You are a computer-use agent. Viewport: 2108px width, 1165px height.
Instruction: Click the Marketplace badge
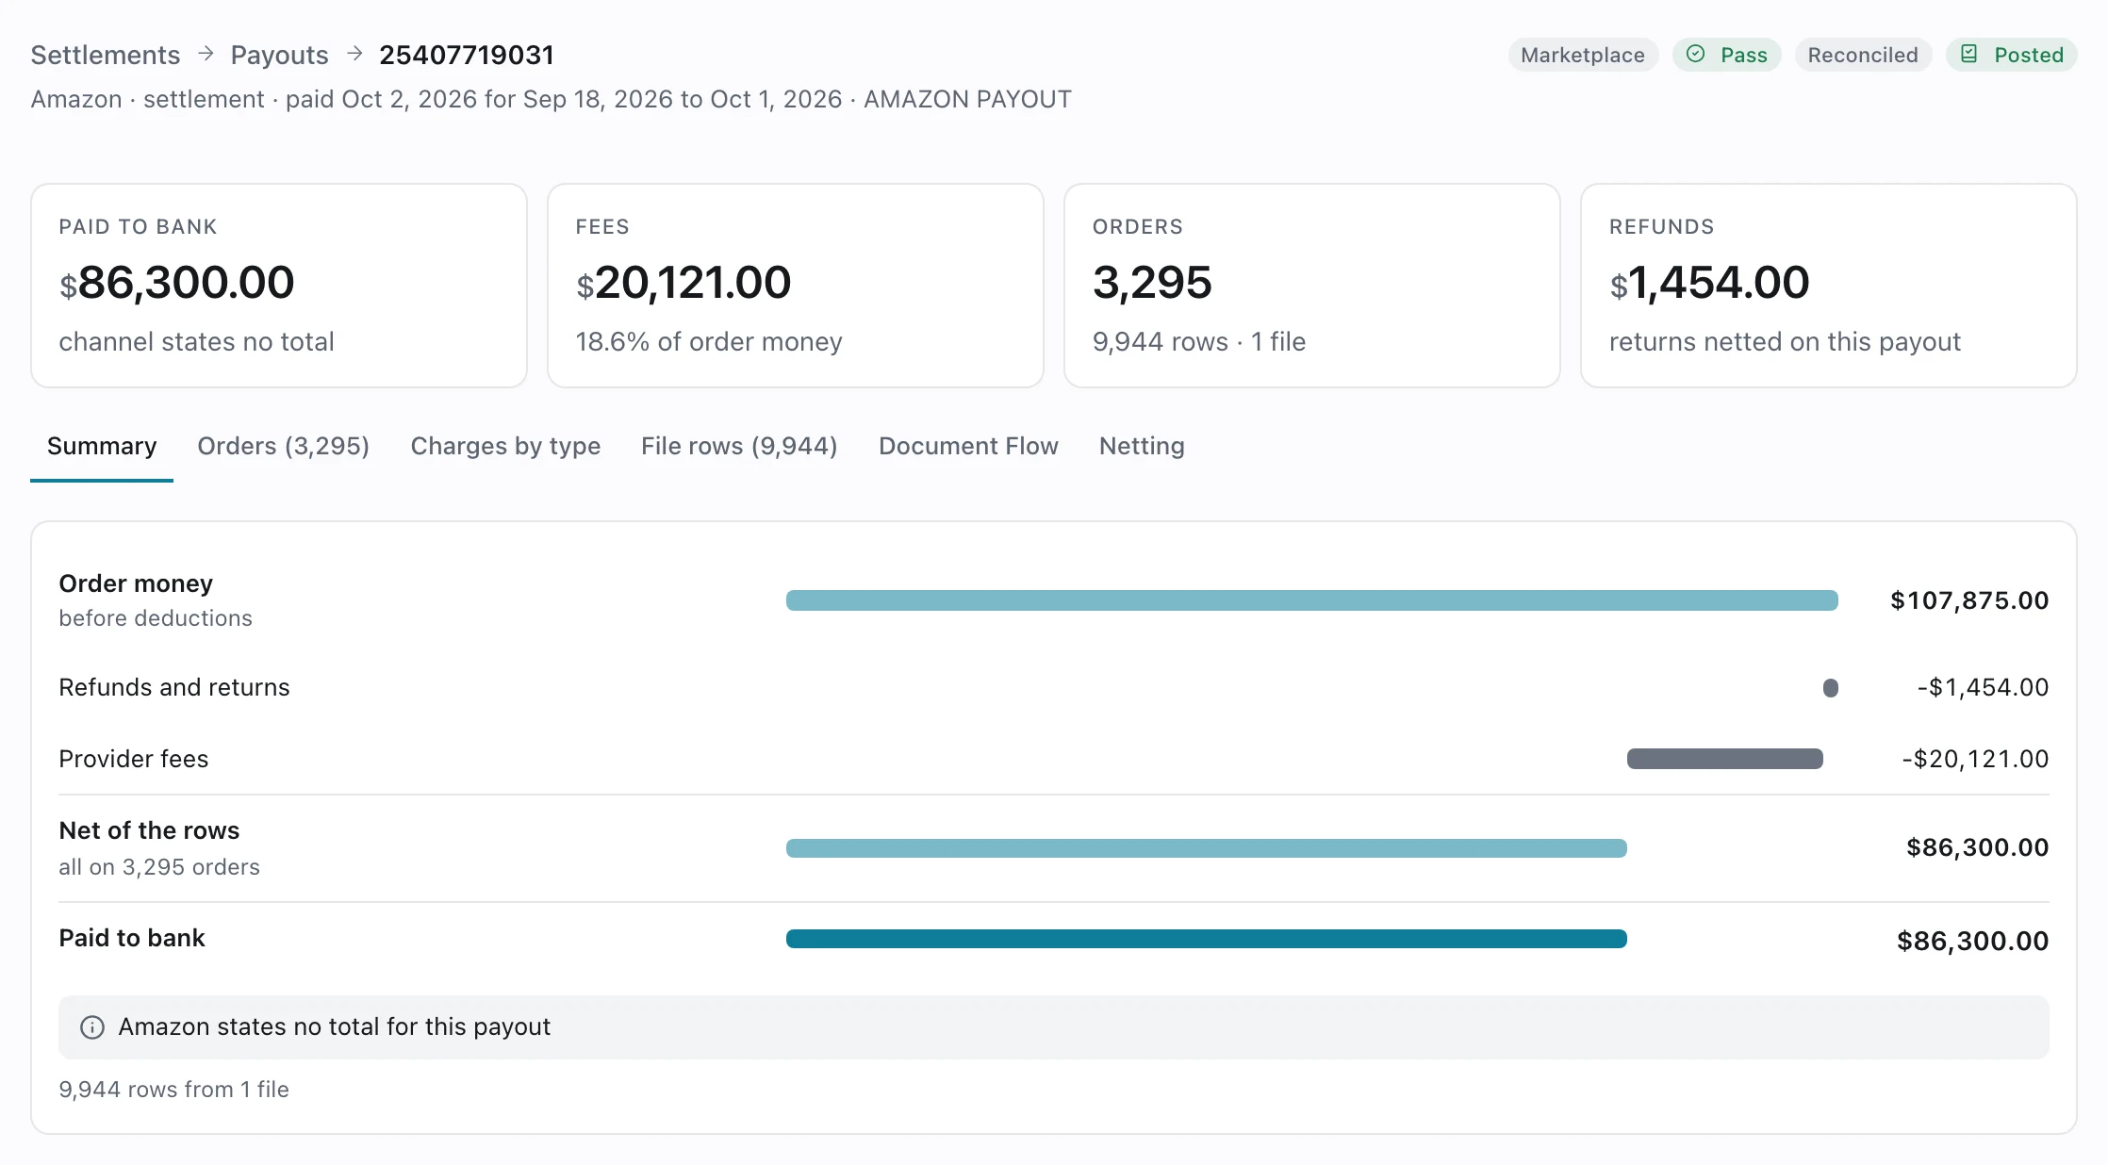(x=1583, y=55)
